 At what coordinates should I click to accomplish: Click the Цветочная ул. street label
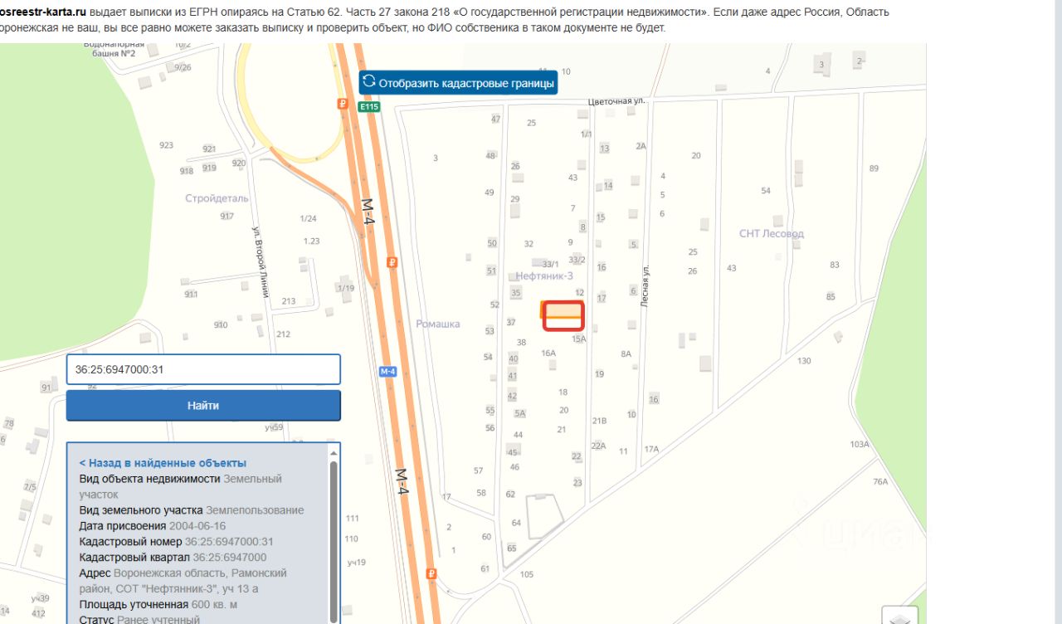click(x=616, y=100)
